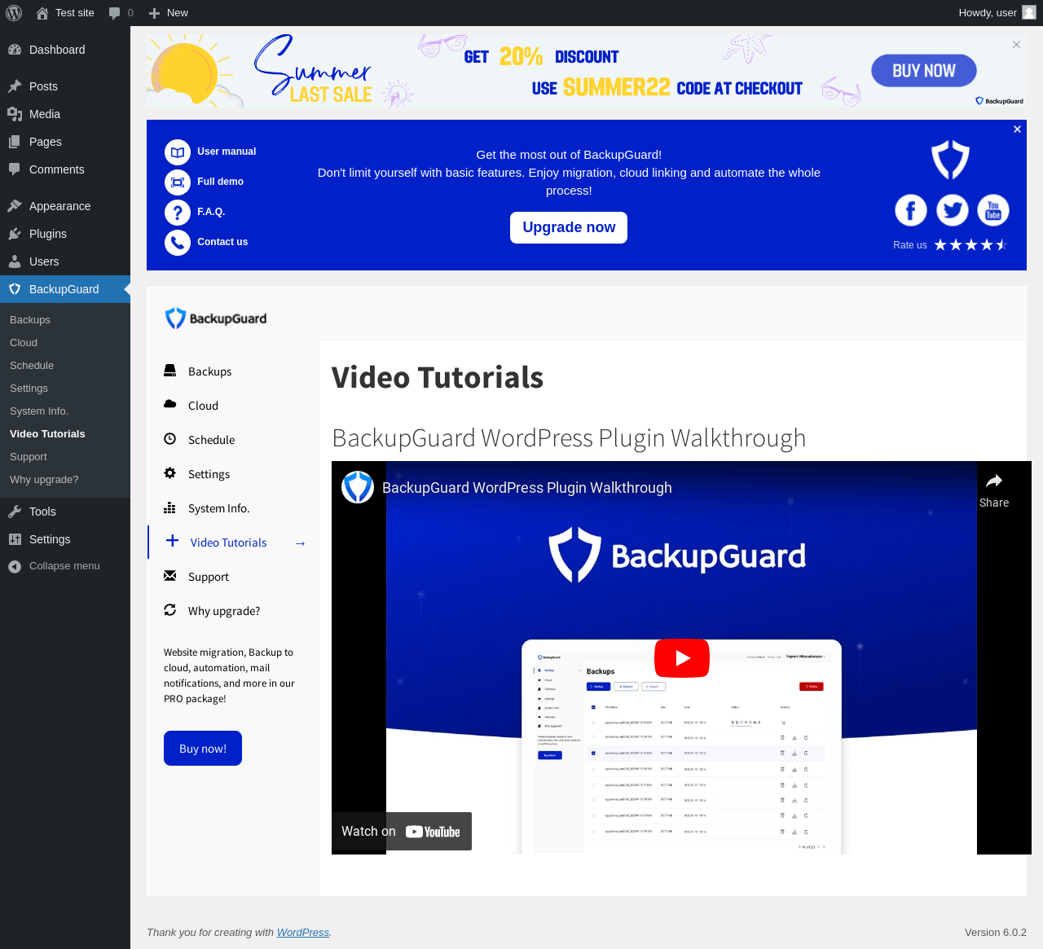Open the Media admin menu
Screen dimensions: 1043x949
65,114
